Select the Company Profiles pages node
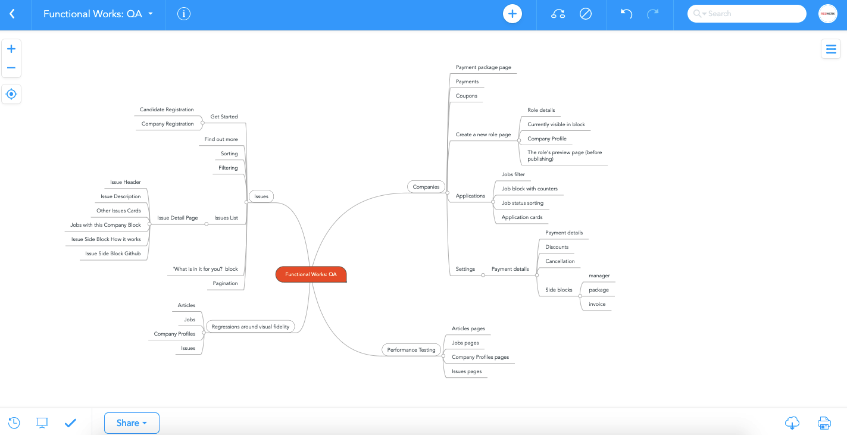 pos(480,357)
